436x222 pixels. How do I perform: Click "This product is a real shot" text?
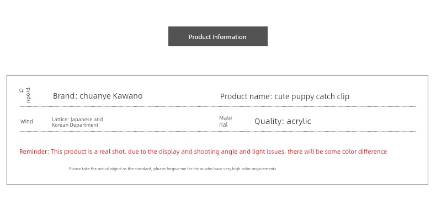coord(88,151)
